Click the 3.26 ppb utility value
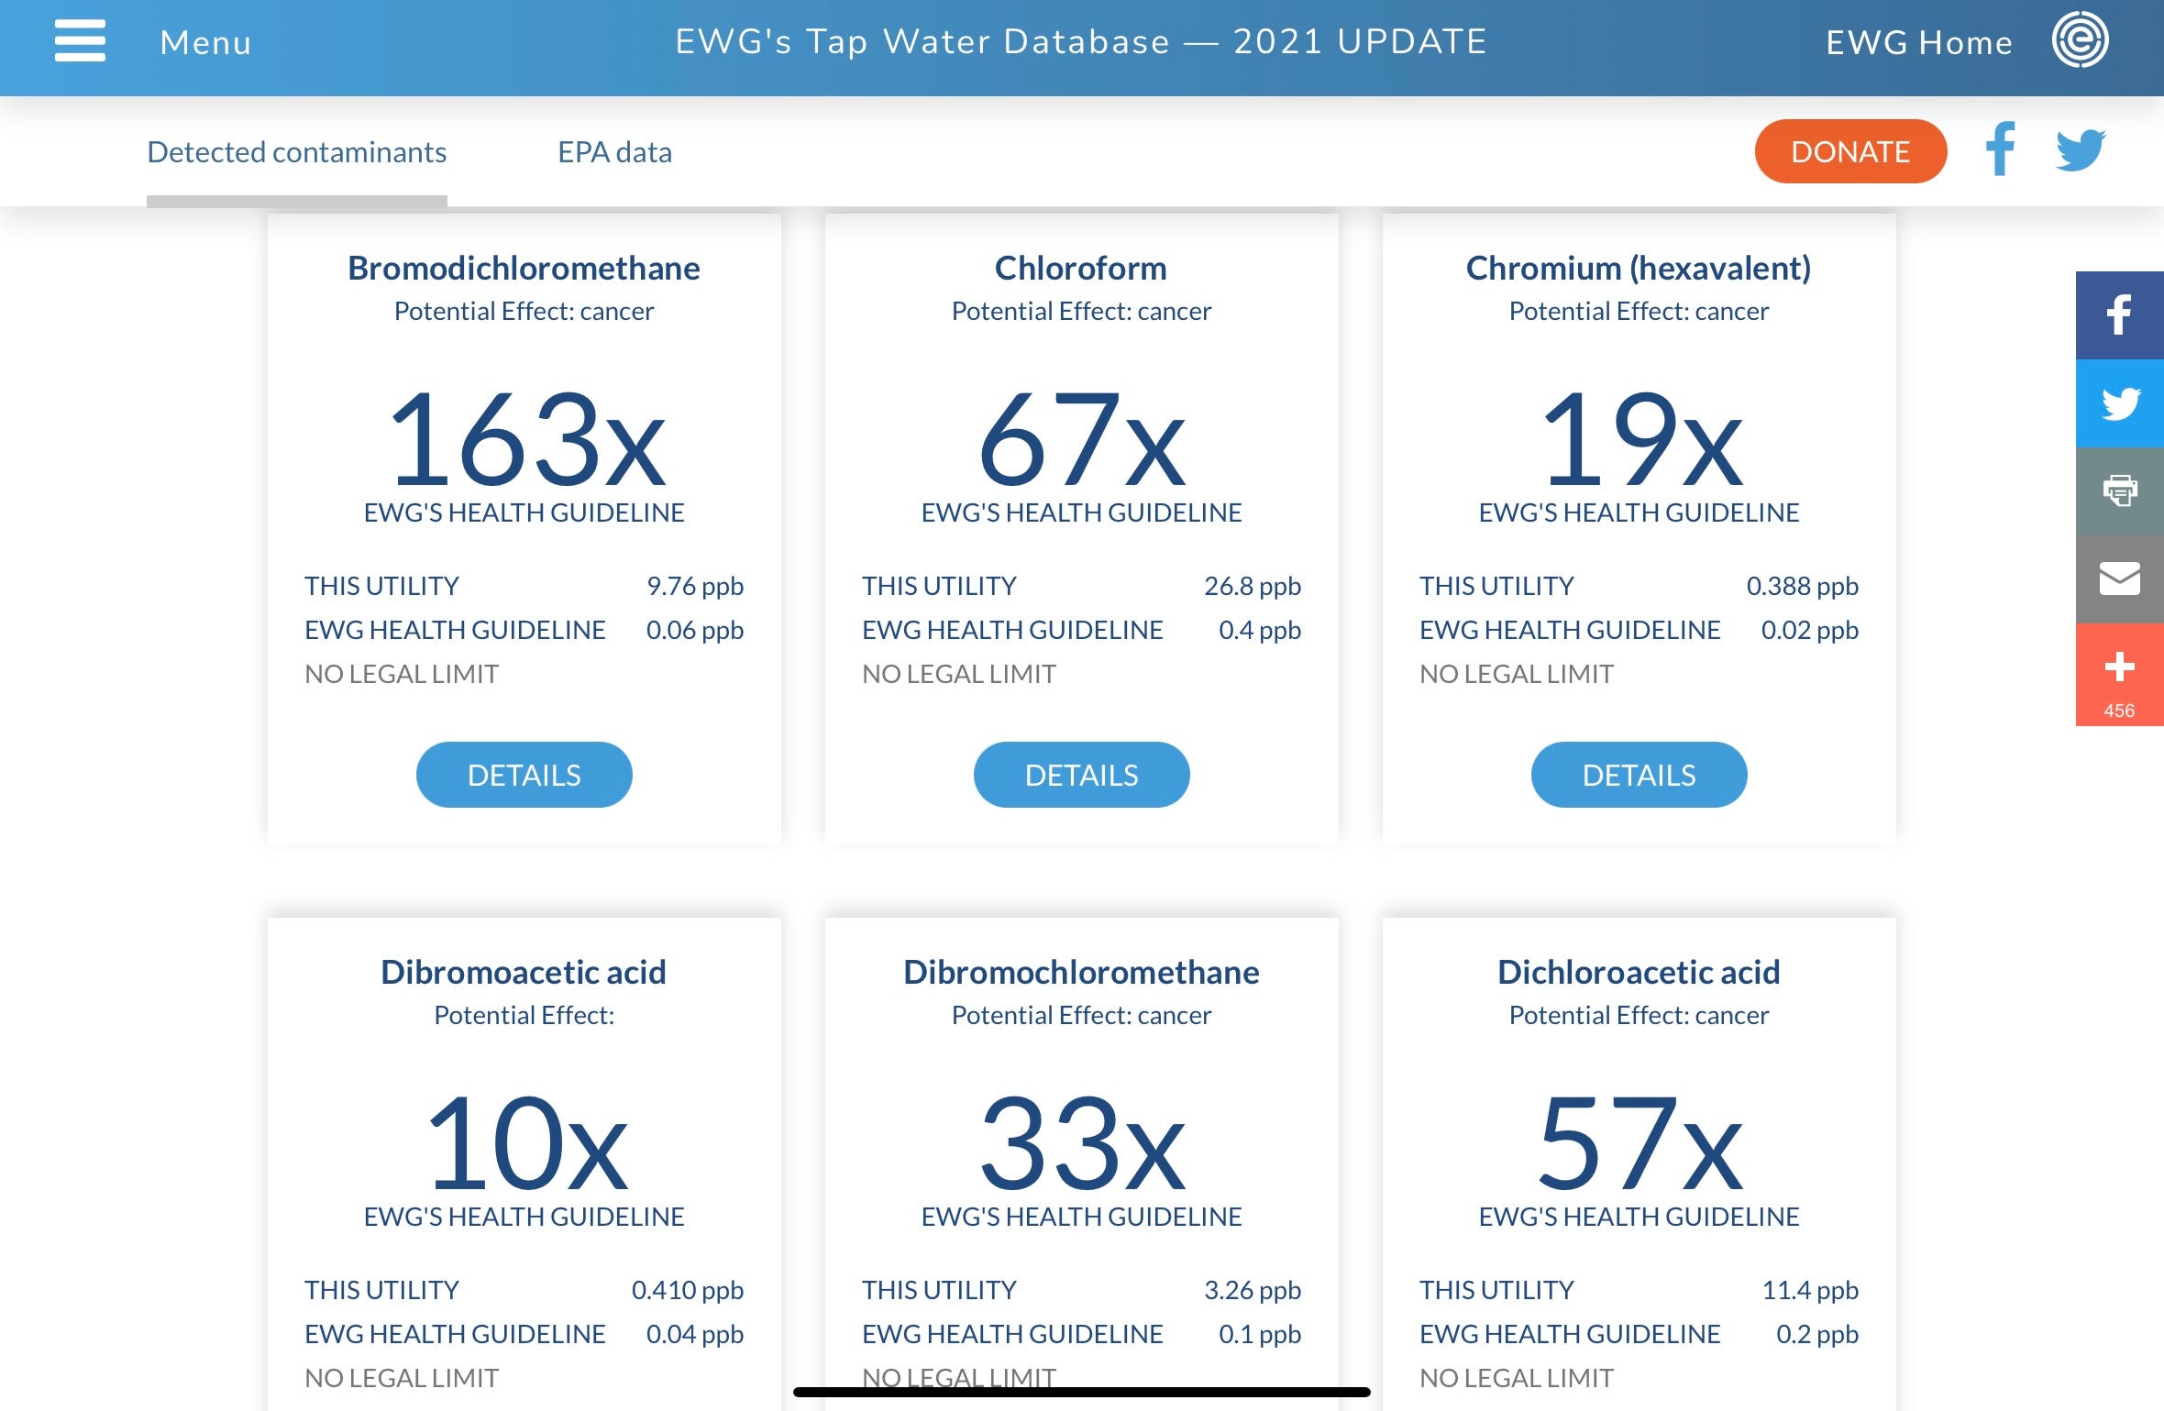 pos(1253,1290)
